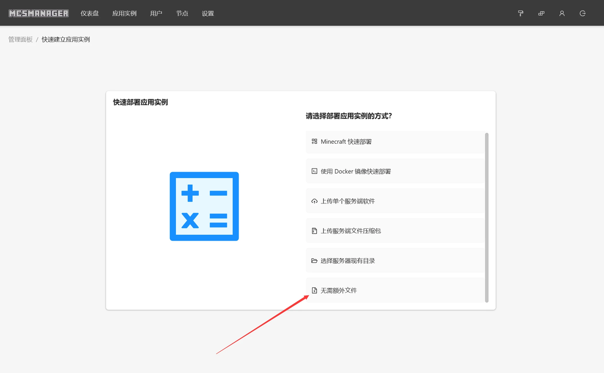
Task: Open the user profile icon
Action: [562, 13]
